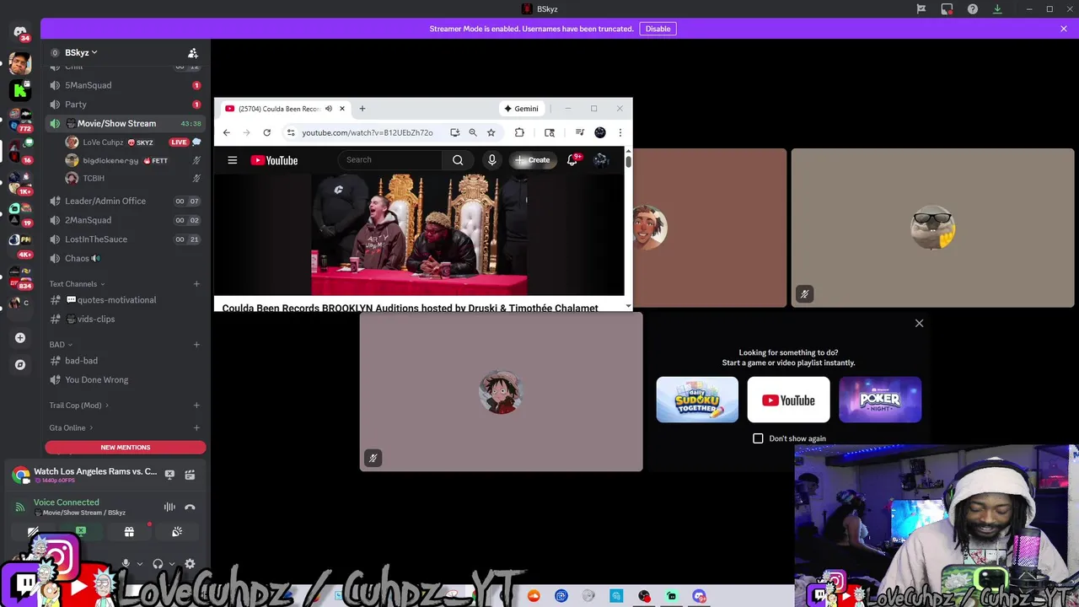Stop streaming with the screen X icon
This screenshot has width=1079, height=607.
[x=169, y=475]
